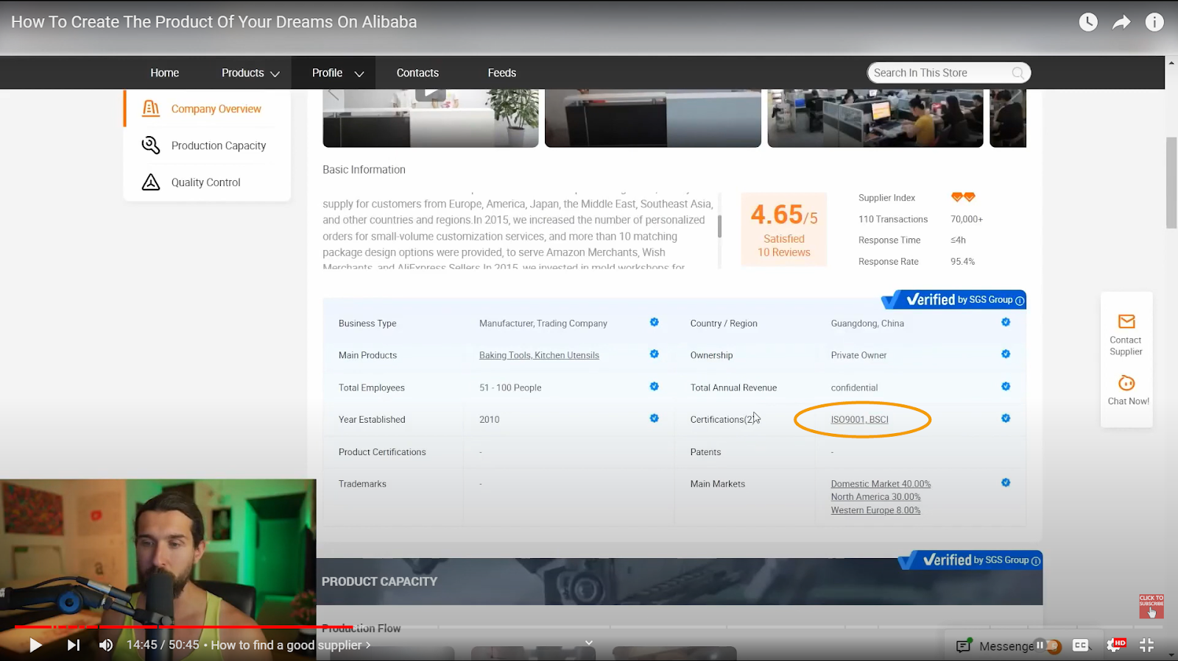Viewport: 1178px width, 661px height.
Task: Open the Feeds tab
Action: coord(502,73)
